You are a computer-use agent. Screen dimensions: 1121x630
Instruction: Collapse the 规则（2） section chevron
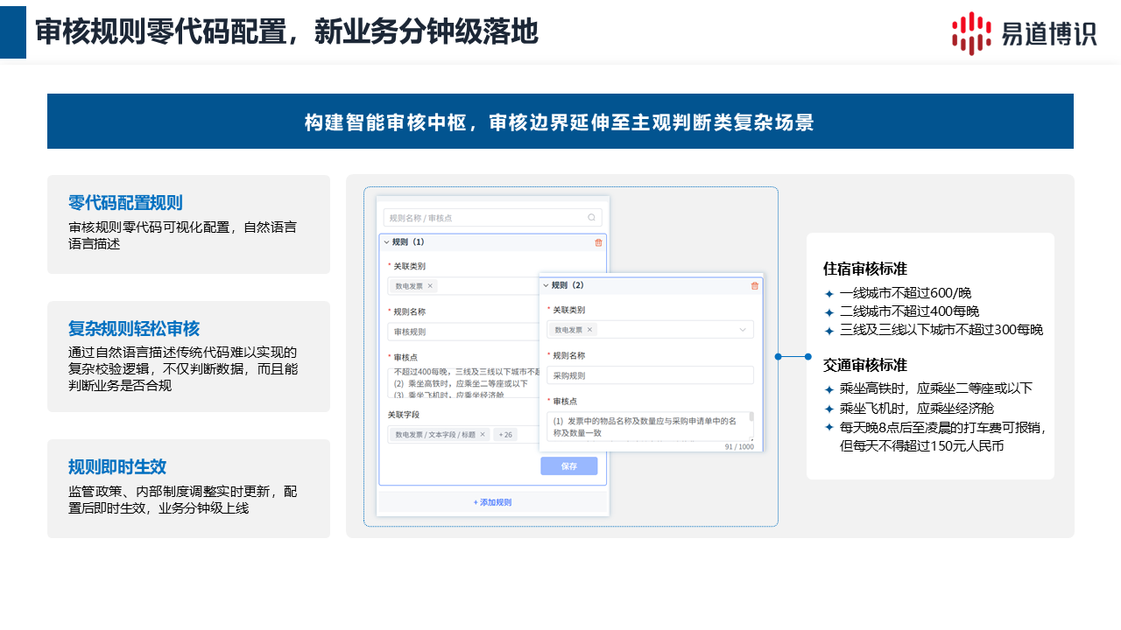(546, 285)
